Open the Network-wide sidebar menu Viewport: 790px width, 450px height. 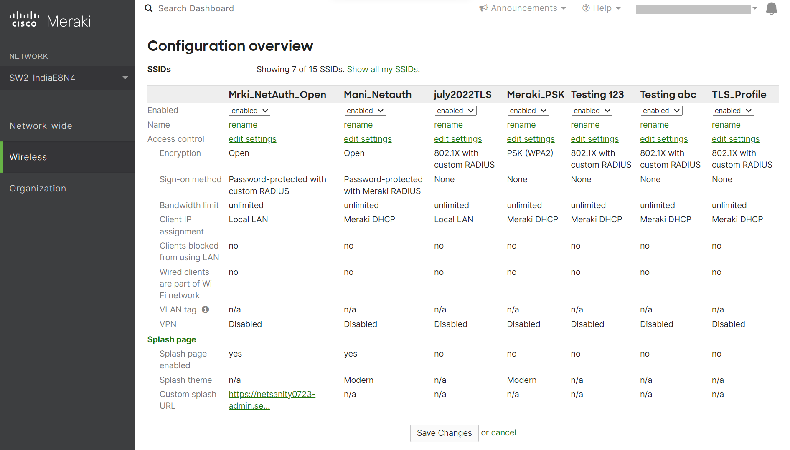tap(67, 126)
